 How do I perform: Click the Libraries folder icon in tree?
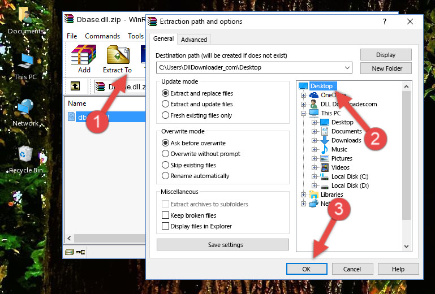point(314,194)
